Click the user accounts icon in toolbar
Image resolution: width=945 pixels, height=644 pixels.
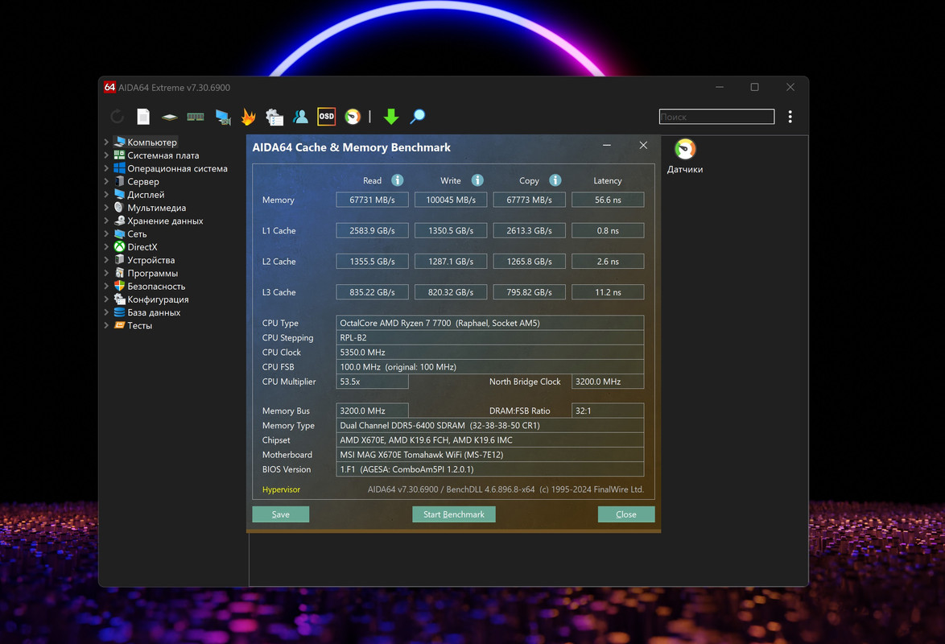[300, 117]
